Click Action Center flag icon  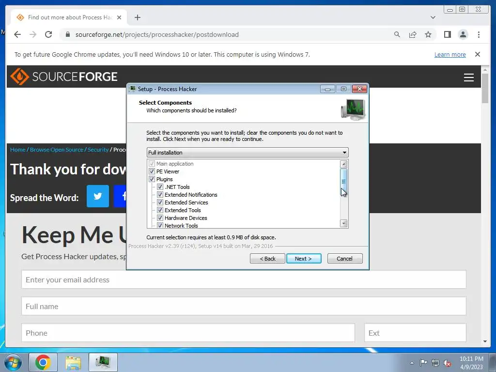[x=423, y=363]
